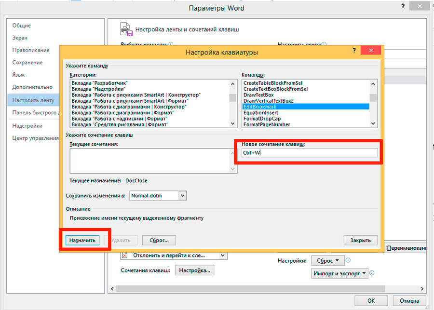Open the Импорт и экспорт dropdown
Viewport: 434px width, 310px height.
[340, 273]
